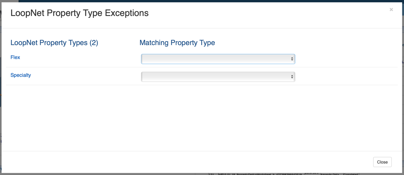Viewport: 404px width, 175px height.
Task: Click the LoopNet Property Type Exceptions title
Action: pos(79,13)
